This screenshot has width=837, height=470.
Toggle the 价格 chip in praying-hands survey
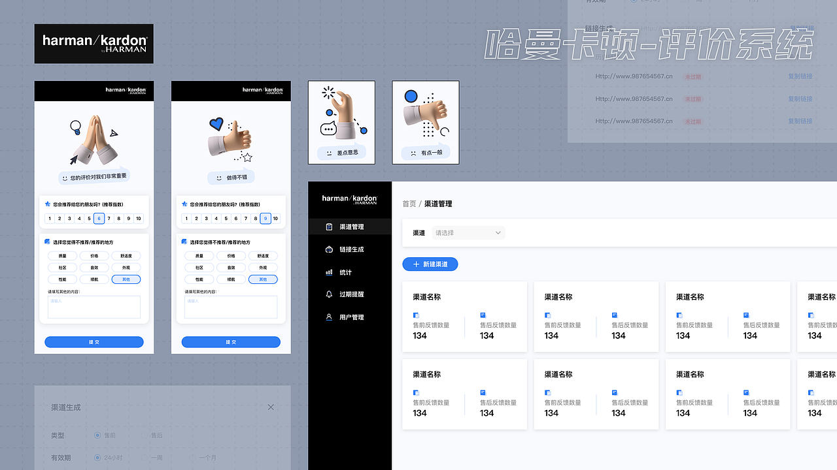click(94, 256)
